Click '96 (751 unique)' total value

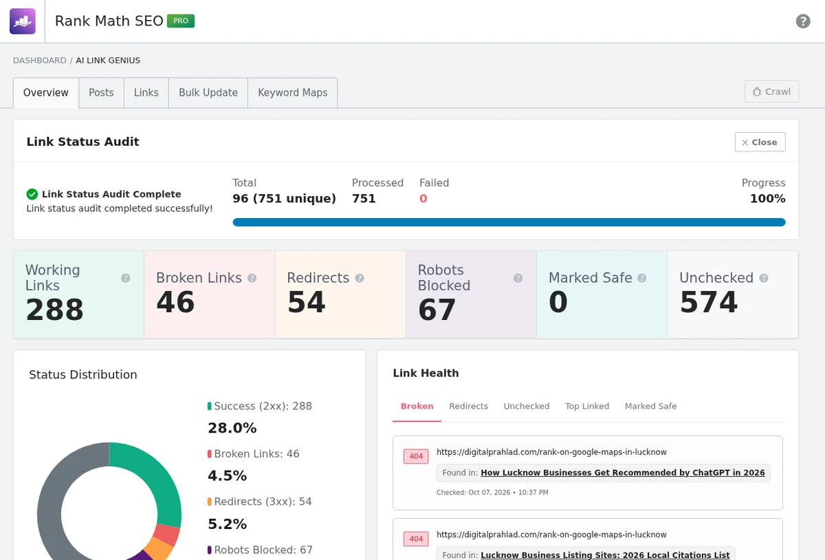[284, 199]
